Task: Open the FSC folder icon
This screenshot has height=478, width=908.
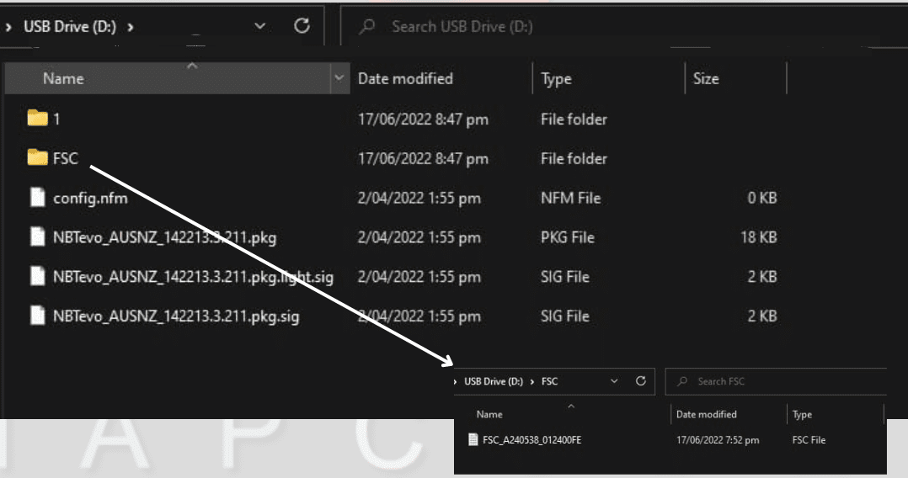Action: pos(38,157)
